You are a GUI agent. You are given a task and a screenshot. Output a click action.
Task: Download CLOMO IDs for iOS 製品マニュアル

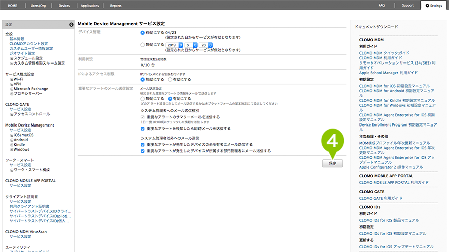(x=389, y=220)
